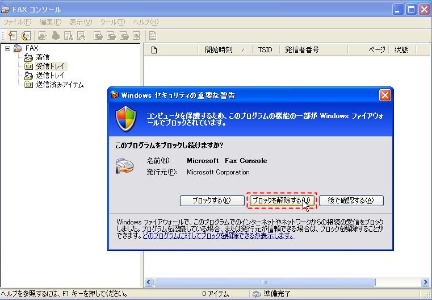Viewport: 432px width, 300px height.
Task: Click the FAX コンソール title bar icon
Action: coord(5,10)
